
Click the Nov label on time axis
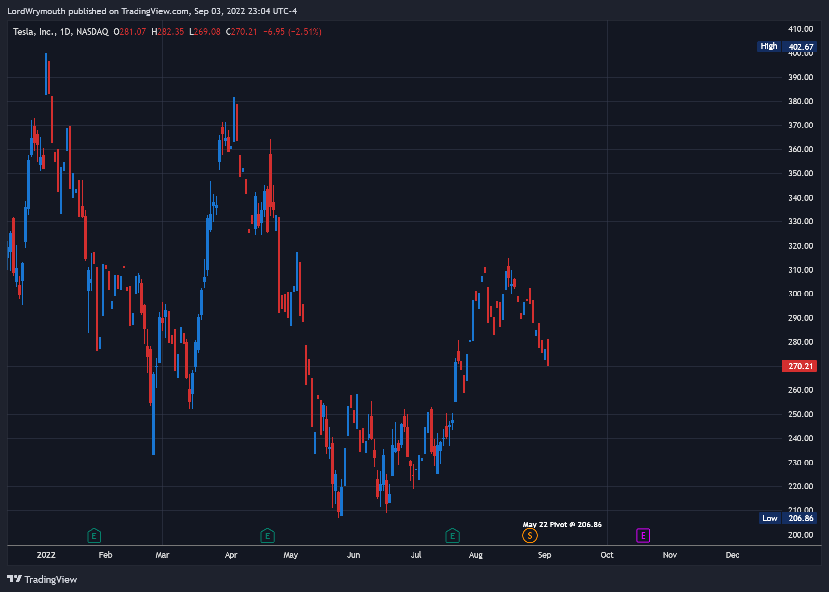pyautogui.click(x=670, y=555)
